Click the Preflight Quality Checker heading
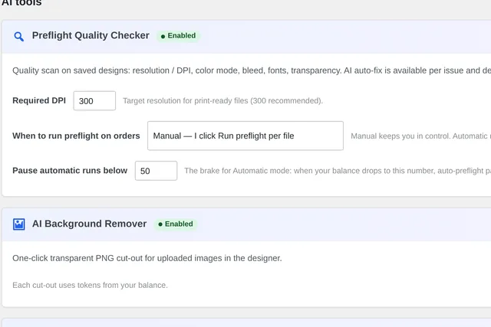 point(91,35)
